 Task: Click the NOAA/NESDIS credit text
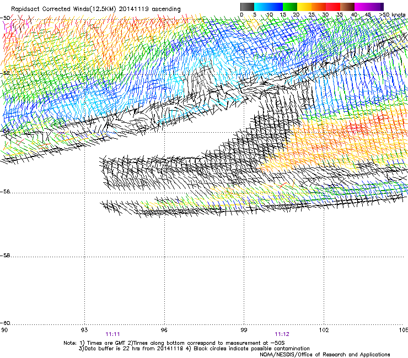tap(325, 355)
